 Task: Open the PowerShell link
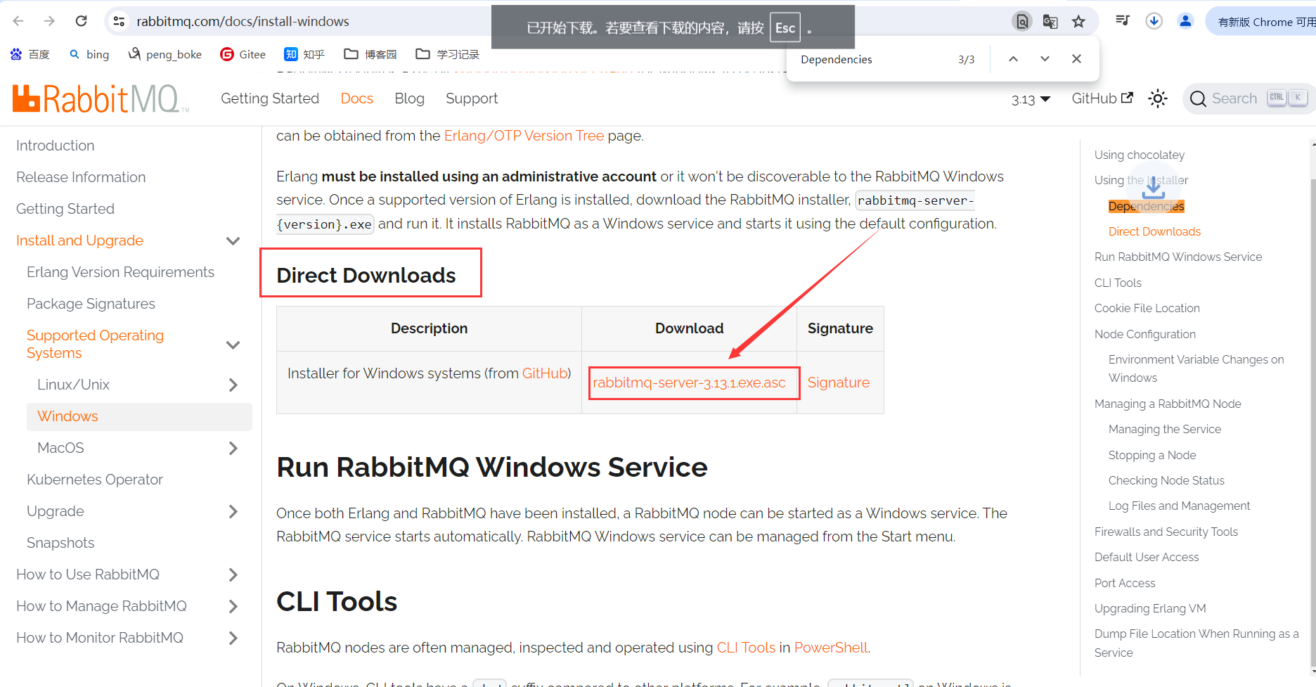[x=831, y=648]
